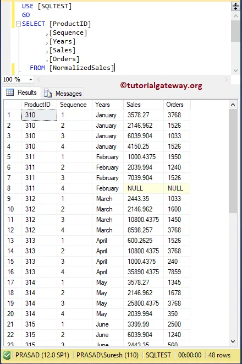Switch to the Messages tab
The image size is (242, 364).
click(63, 94)
